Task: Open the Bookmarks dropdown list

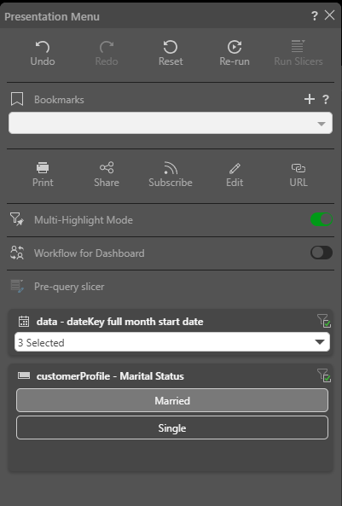Action: pos(171,123)
